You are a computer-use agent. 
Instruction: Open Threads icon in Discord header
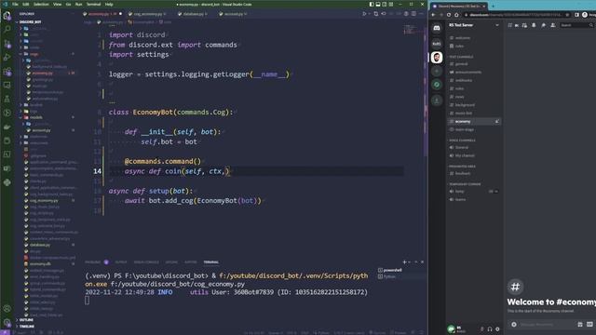tap(509, 25)
